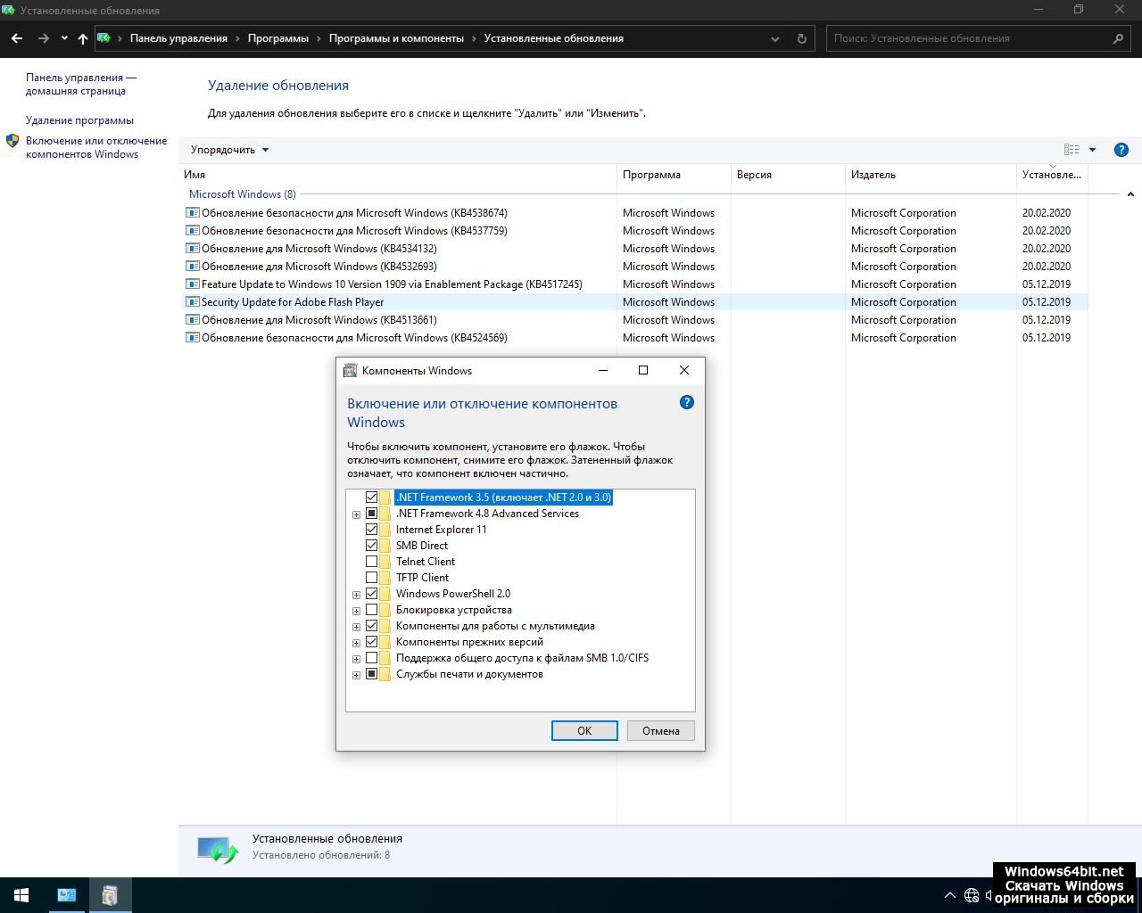1142x913 pixels.
Task: Change view layout icon in toolbar
Action: click(1072, 150)
